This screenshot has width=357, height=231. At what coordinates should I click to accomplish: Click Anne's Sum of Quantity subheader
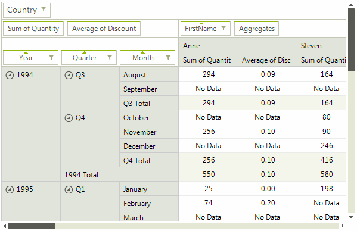click(209, 60)
